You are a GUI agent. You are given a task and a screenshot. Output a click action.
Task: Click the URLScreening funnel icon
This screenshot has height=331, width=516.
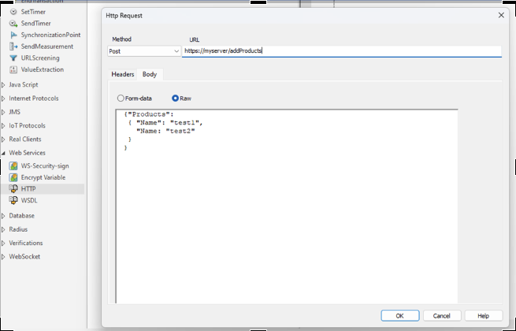(x=13, y=58)
